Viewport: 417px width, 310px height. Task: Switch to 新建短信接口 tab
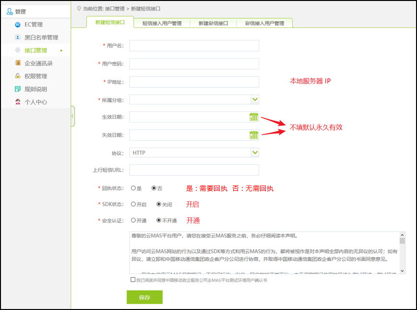pyautogui.click(x=110, y=23)
